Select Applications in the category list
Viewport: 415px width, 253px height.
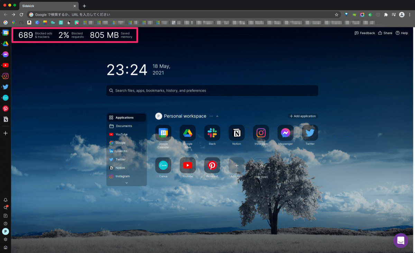(x=127, y=118)
